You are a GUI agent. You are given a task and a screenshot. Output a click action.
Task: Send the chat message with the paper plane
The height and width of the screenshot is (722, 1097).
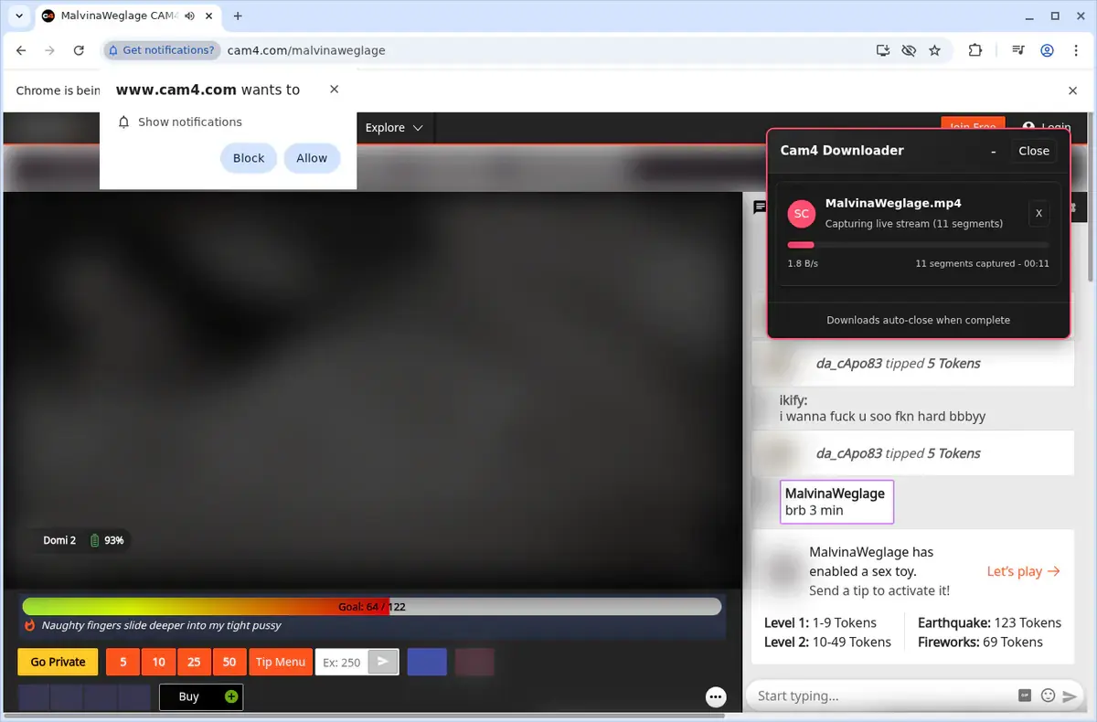[x=1070, y=696]
